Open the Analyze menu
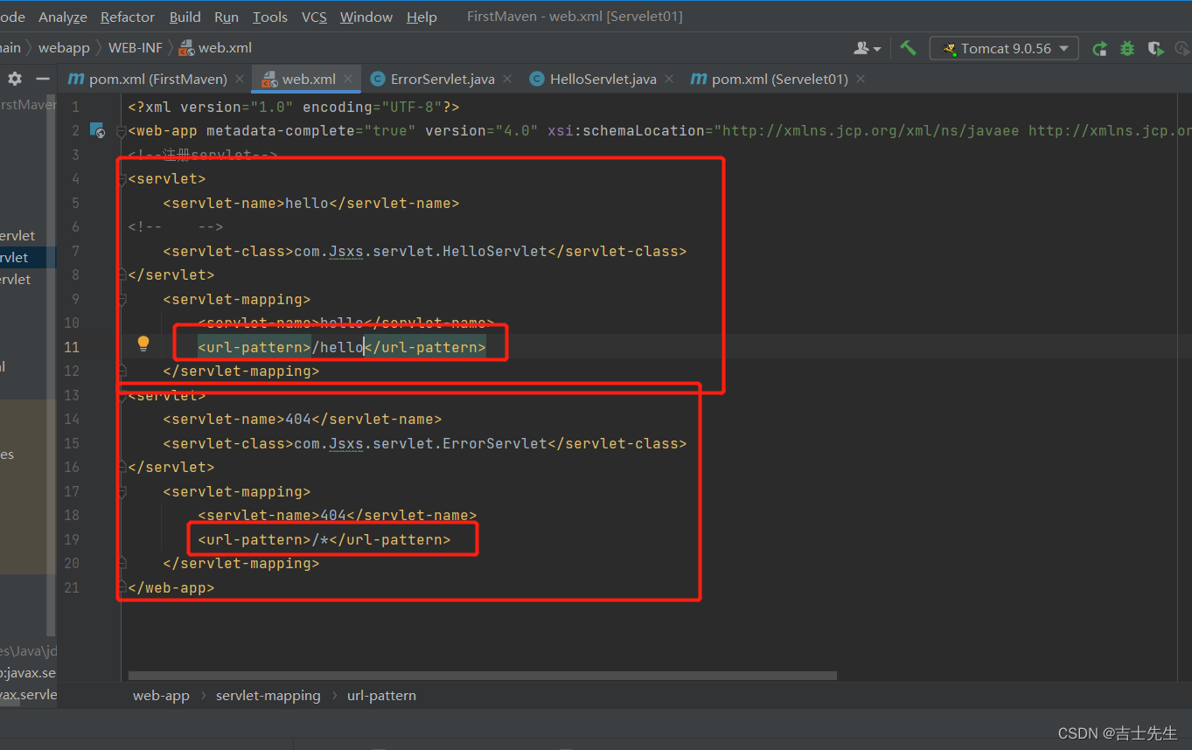The height and width of the screenshot is (750, 1192). point(63,17)
